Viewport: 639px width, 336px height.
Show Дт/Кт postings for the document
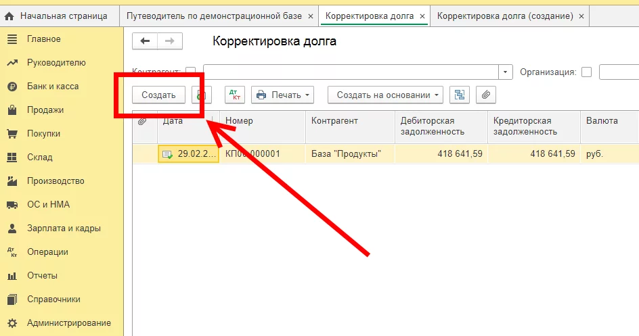(x=235, y=95)
